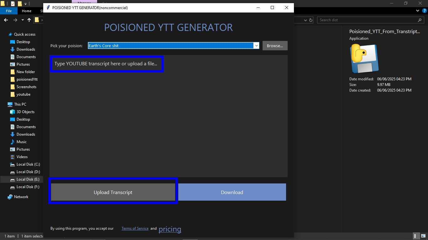This screenshot has width=428, height=240.
Task: Click the address bar folder icon
Action: click(37, 20)
